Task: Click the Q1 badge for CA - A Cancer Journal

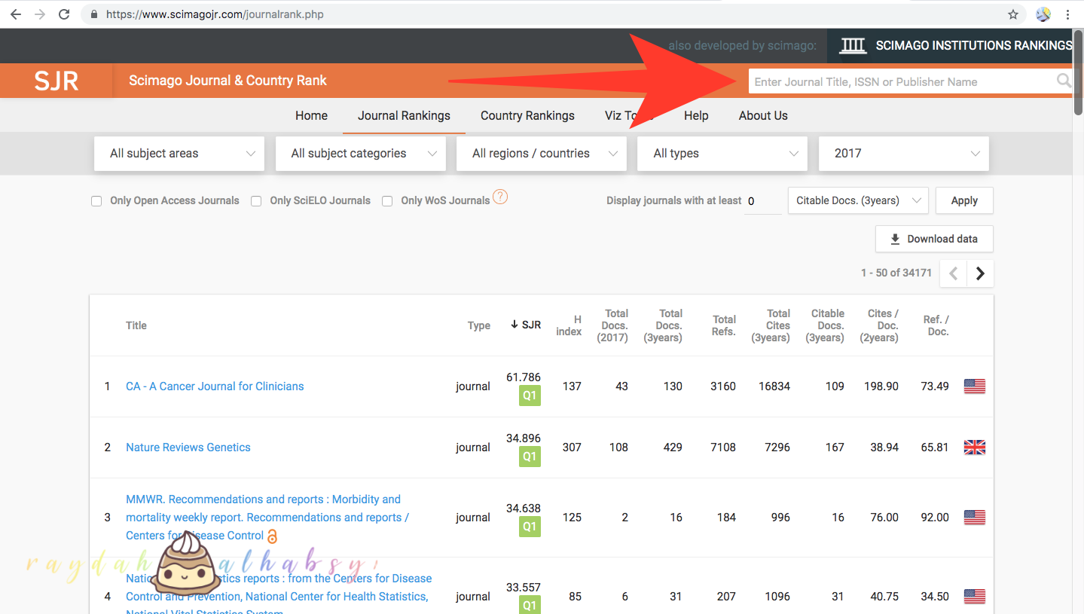Action: [x=530, y=396]
